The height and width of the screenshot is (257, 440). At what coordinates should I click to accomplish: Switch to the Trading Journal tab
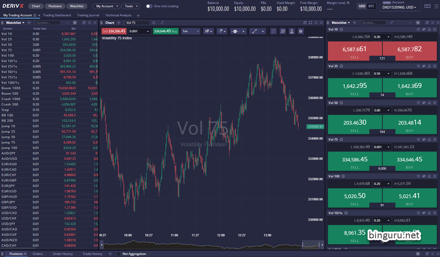(x=88, y=15)
